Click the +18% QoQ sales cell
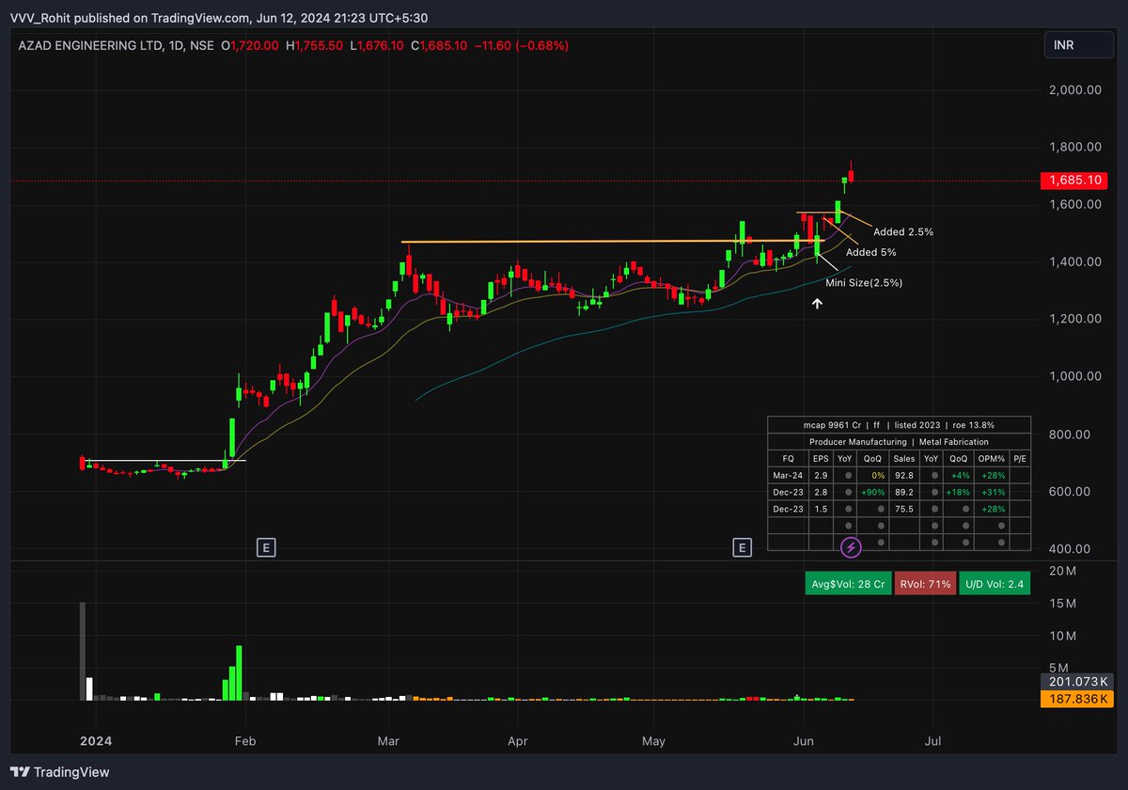Screen dimensions: 1128x790 [x=958, y=492]
